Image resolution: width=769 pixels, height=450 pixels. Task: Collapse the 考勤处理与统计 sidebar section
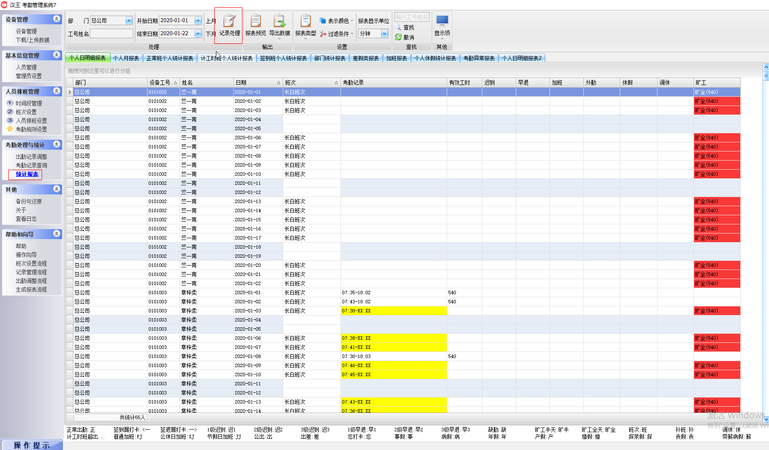[56, 144]
